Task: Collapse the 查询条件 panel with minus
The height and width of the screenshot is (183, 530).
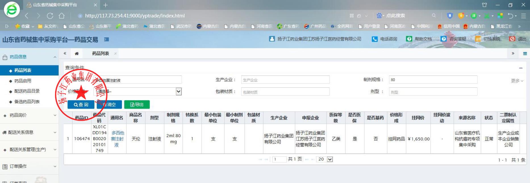Action: pyautogui.click(x=521, y=68)
